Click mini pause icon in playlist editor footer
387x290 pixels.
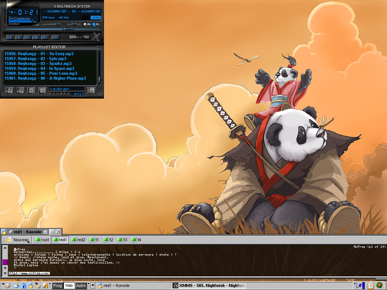pyautogui.click(x=58, y=94)
